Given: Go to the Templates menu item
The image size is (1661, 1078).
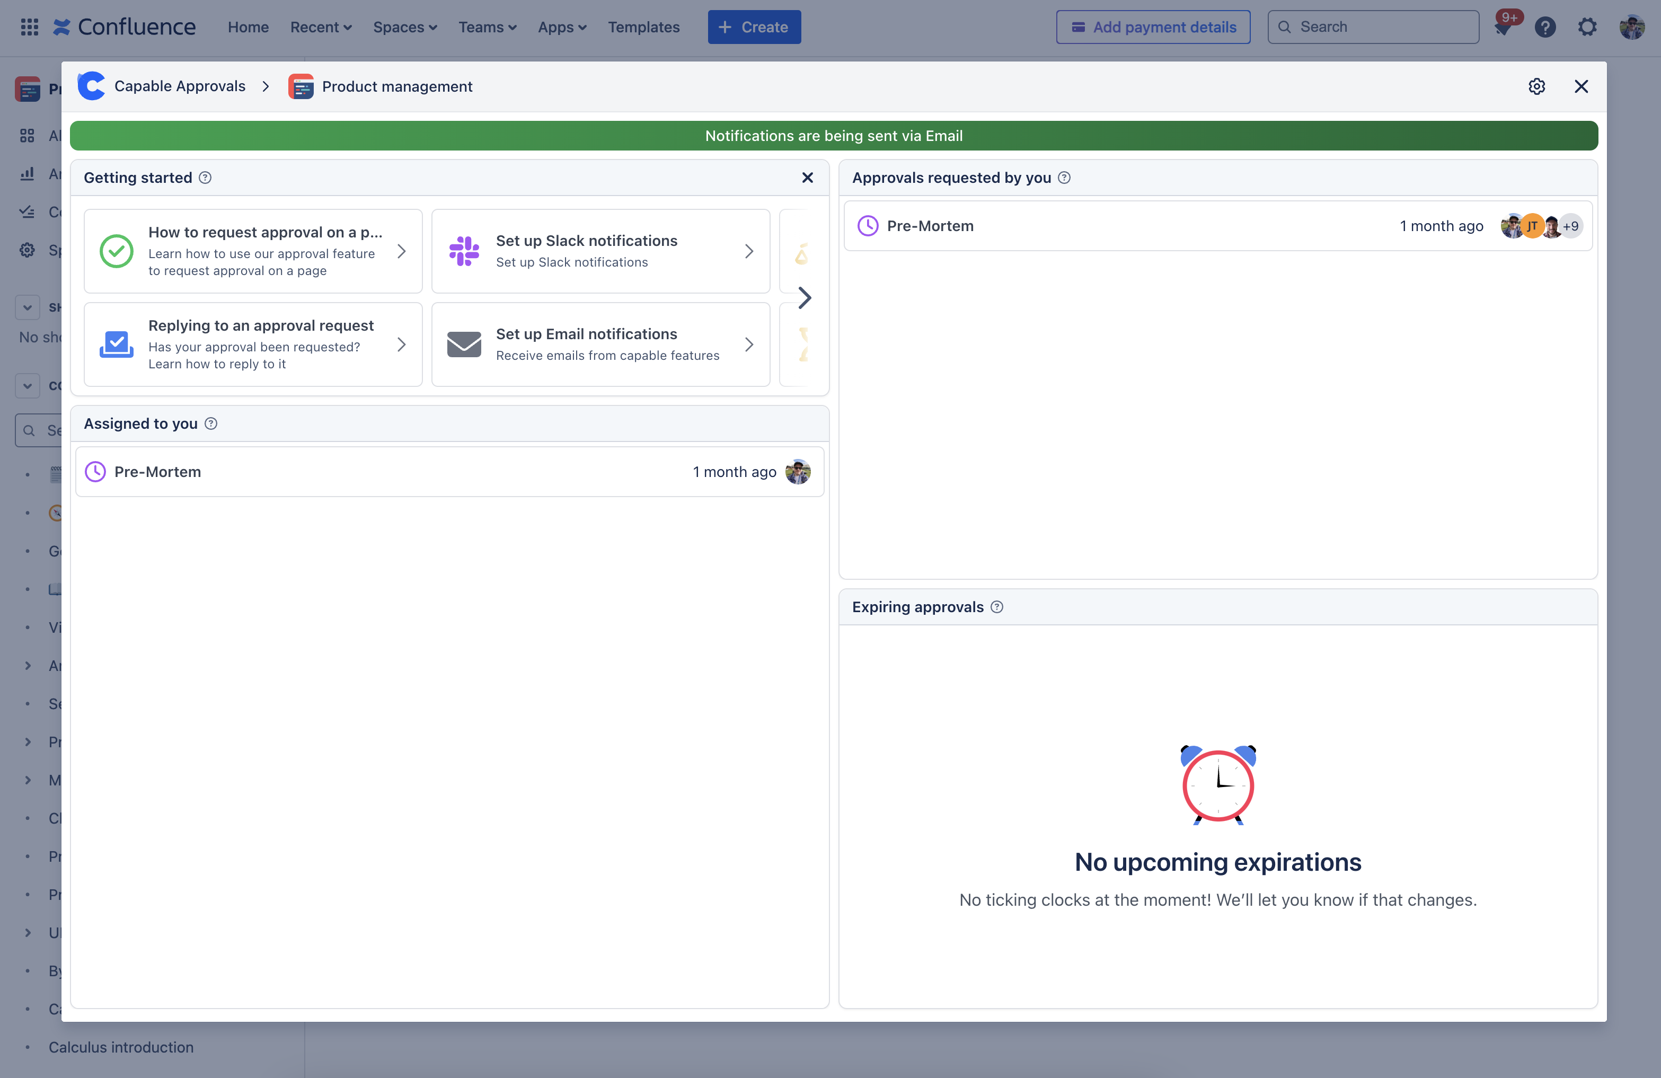Looking at the screenshot, I should [x=643, y=27].
